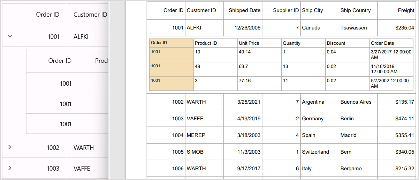
Task: Expand the order 1003 VAFFE row
Action: (10, 168)
